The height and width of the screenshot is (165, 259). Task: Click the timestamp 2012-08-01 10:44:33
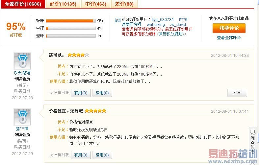[230, 56]
